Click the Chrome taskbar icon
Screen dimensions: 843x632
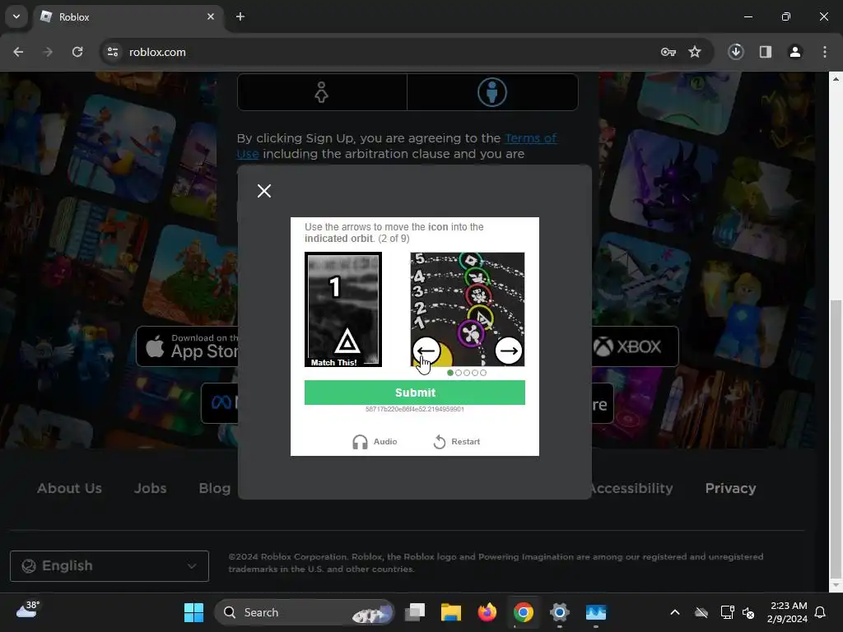[523, 612]
